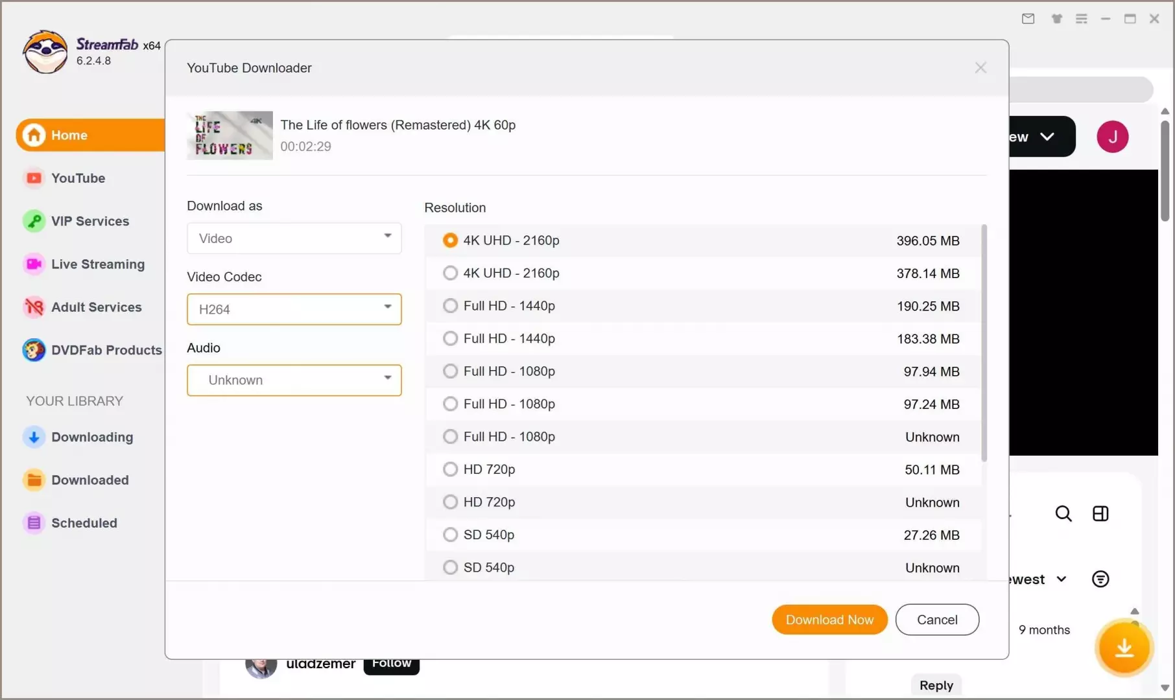Click the Downloading arrow icon

click(x=34, y=437)
